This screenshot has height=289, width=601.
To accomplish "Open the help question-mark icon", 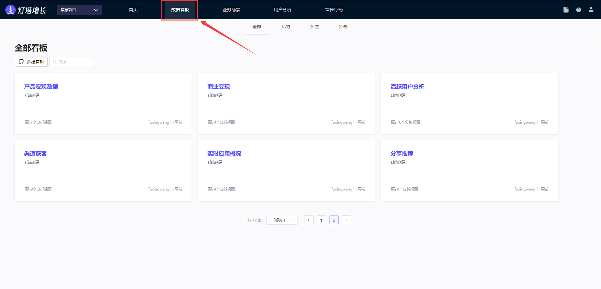I will pos(578,10).
